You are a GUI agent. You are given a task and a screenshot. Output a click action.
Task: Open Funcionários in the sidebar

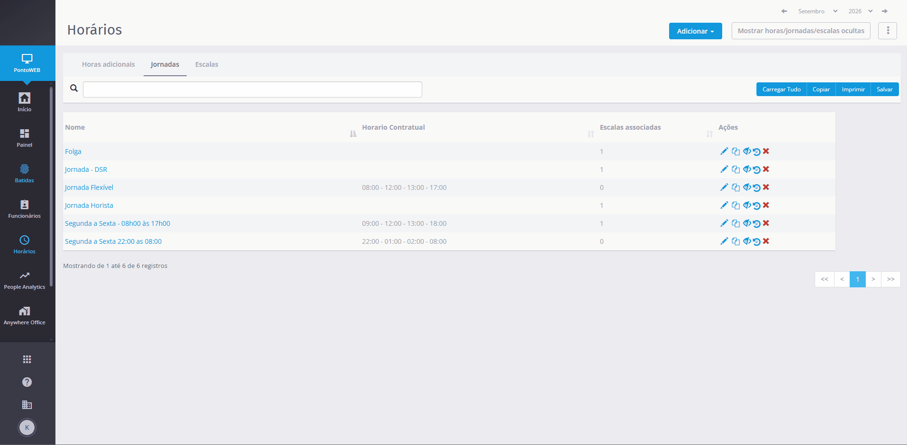coord(25,209)
